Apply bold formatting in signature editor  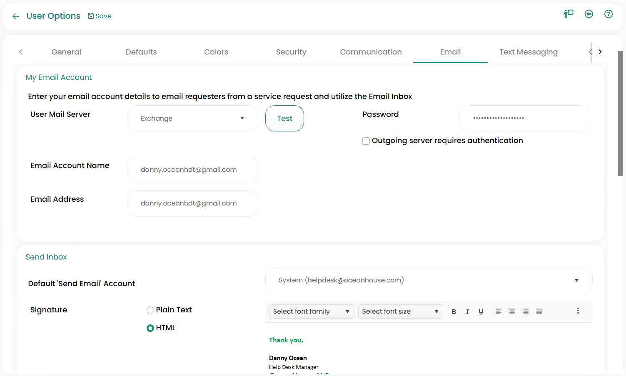454,312
